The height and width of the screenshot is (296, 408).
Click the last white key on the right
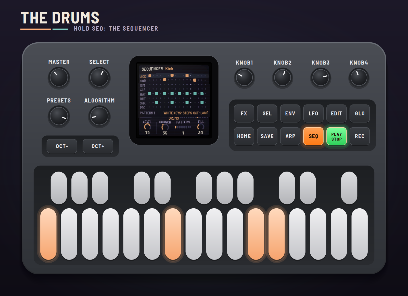point(360,234)
